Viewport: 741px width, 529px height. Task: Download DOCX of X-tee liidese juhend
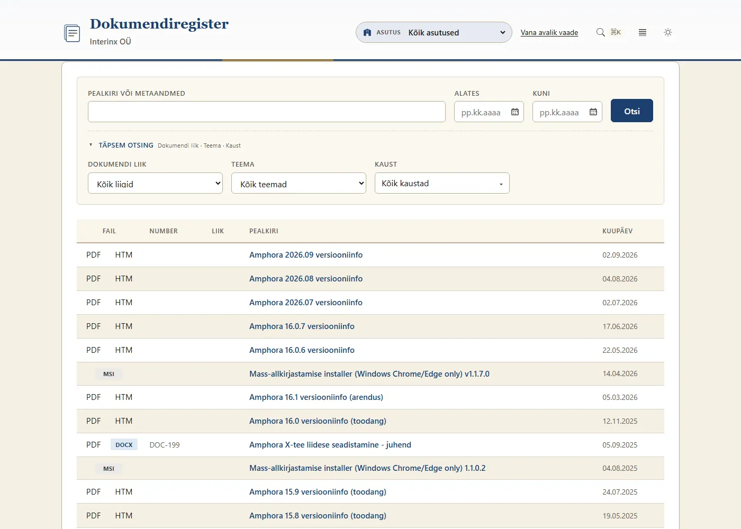(x=124, y=445)
